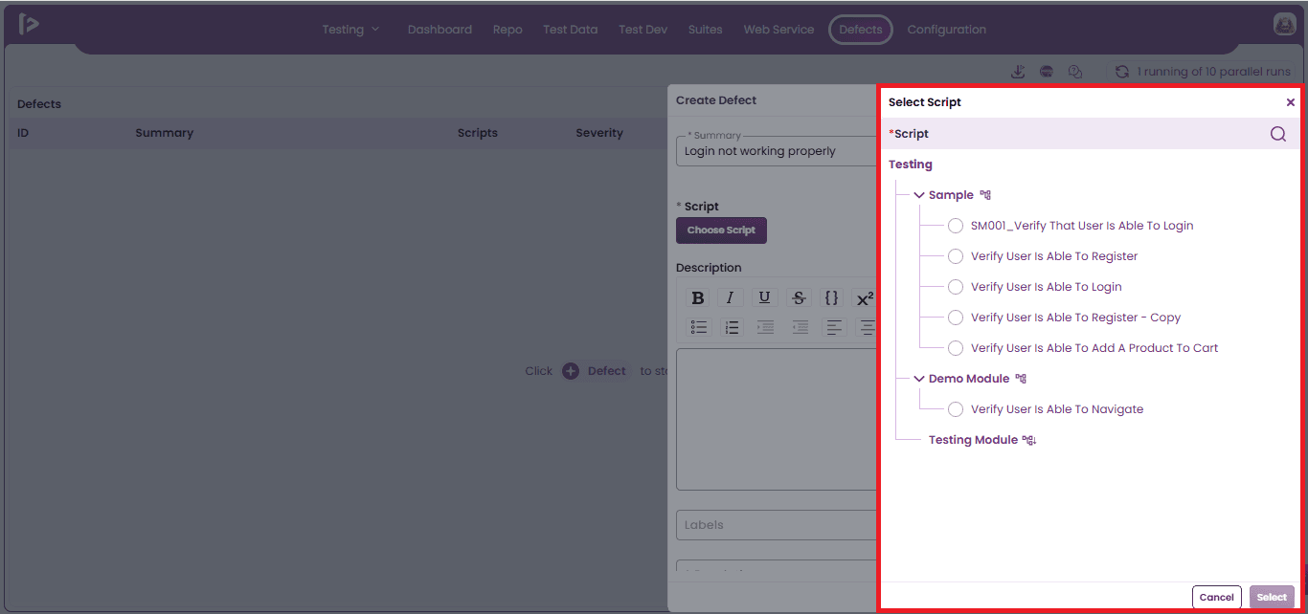
Task: Select Verify User Is Able To Navigate radio
Action: coord(956,409)
